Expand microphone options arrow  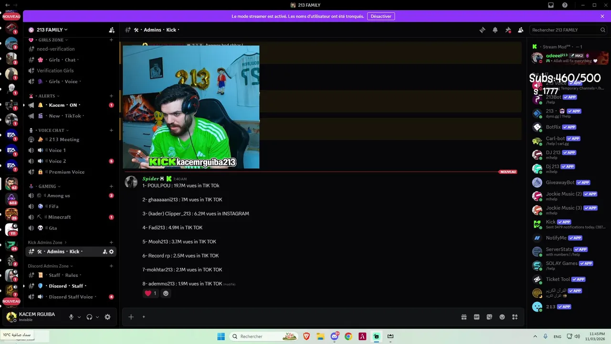pyautogui.click(x=79, y=317)
